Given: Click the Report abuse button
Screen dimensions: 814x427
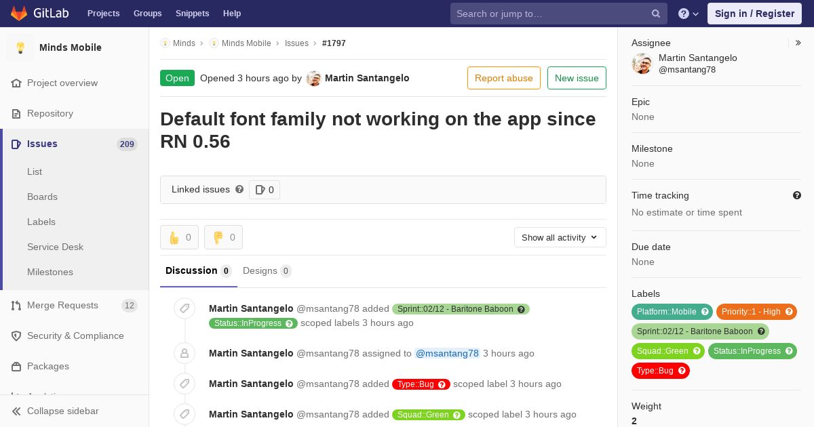Looking at the screenshot, I should [504, 78].
